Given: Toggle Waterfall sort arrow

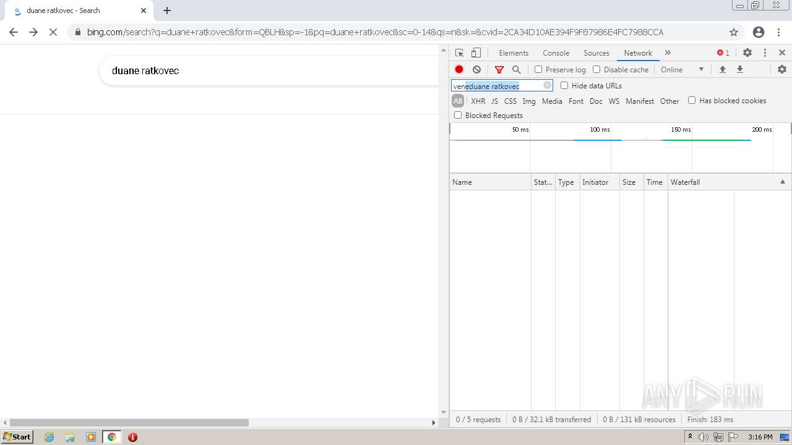Looking at the screenshot, I should point(782,182).
